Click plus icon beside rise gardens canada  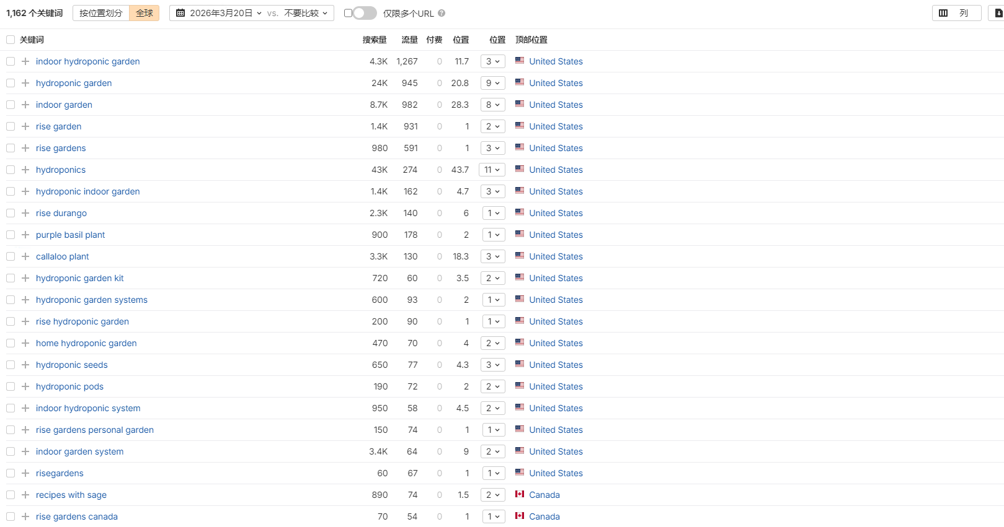pos(25,516)
